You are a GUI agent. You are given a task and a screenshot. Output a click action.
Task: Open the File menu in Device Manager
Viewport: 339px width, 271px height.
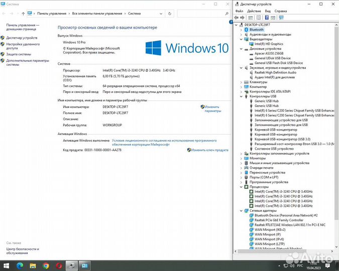pos(239,11)
